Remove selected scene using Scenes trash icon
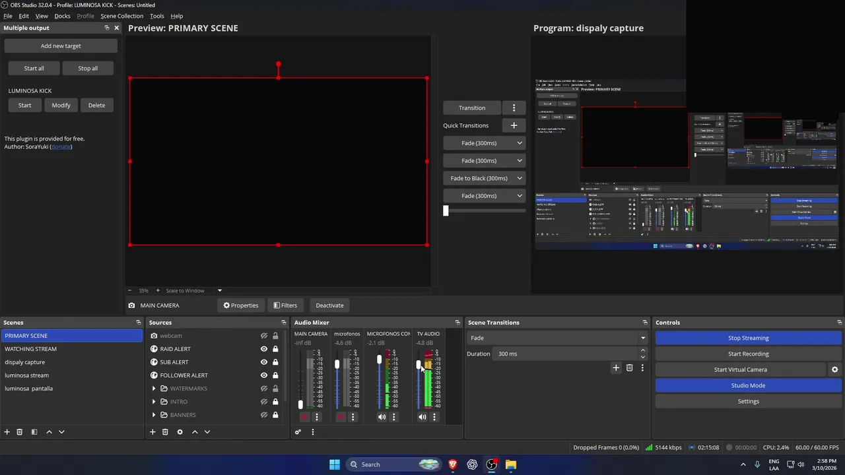Image resolution: width=845 pixels, height=475 pixels. tap(20, 432)
